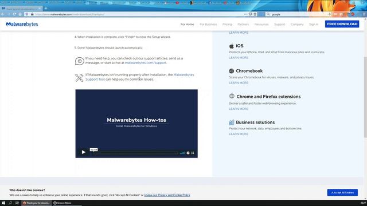
Task: Enter fullscreen on the video
Action: tap(193, 153)
